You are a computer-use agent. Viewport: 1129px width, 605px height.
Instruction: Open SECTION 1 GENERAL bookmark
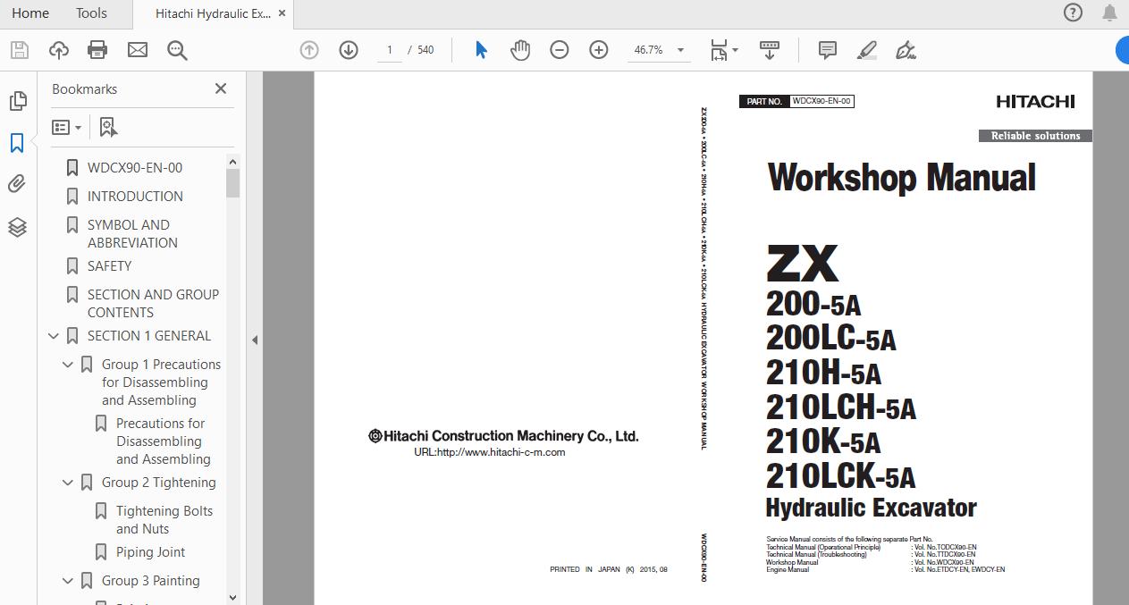click(149, 335)
